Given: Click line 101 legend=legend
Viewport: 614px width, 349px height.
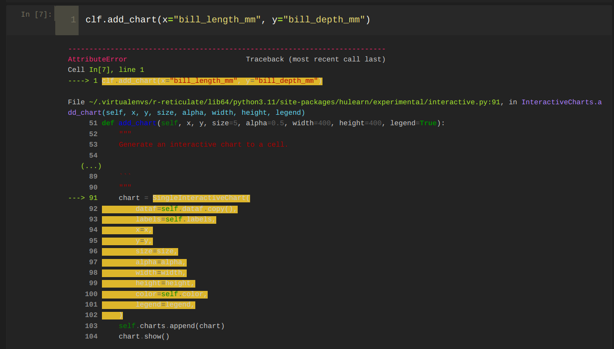Looking at the screenshot, I should click(x=165, y=305).
